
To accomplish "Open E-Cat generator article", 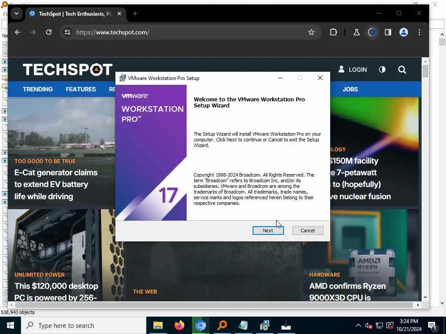I will [56, 184].
